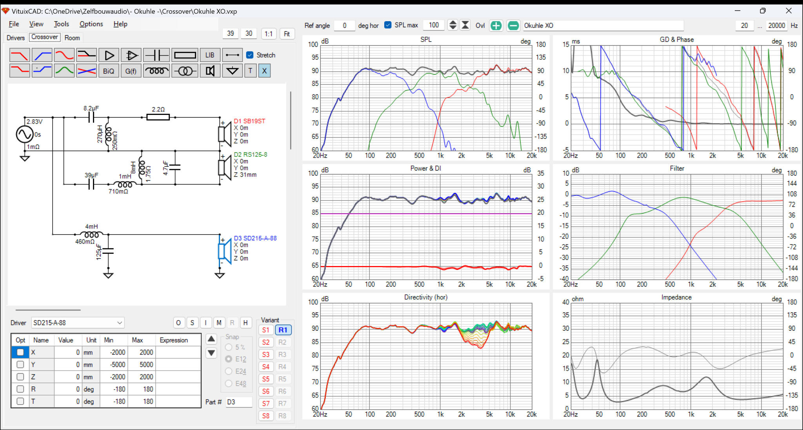Remove overlay with green minus button
The height and width of the screenshot is (430, 803).
pyautogui.click(x=513, y=26)
